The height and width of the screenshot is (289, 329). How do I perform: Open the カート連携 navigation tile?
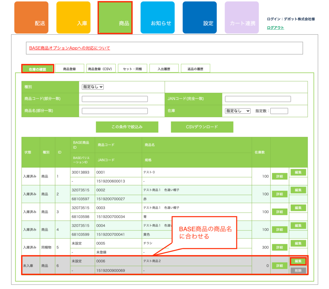click(x=242, y=18)
